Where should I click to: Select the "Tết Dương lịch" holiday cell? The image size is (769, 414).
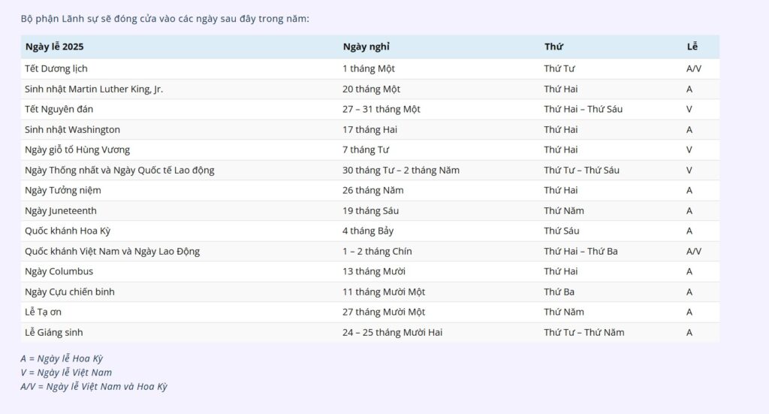pyautogui.click(x=56, y=68)
